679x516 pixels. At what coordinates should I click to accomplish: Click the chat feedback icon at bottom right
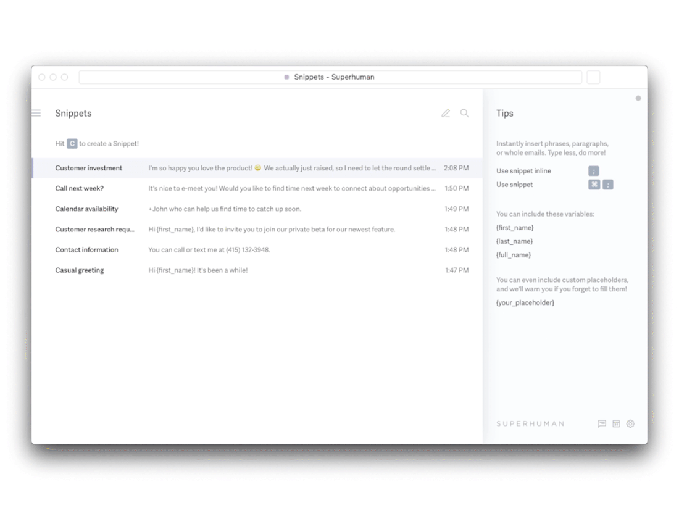pyautogui.click(x=601, y=423)
